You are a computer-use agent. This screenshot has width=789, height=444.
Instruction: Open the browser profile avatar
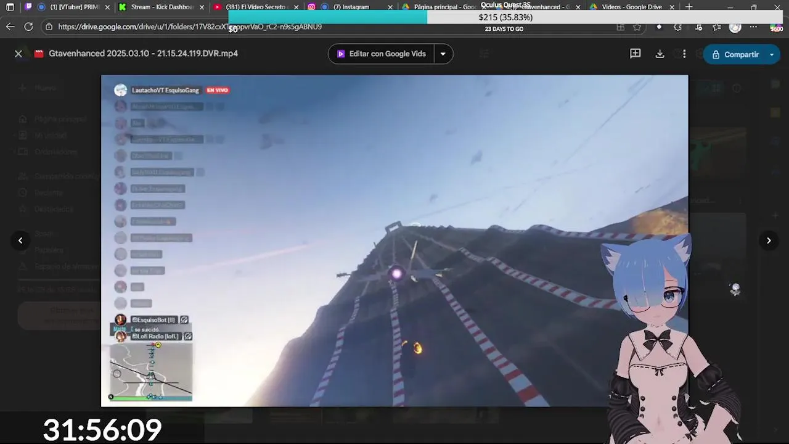click(x=735, y=27)
